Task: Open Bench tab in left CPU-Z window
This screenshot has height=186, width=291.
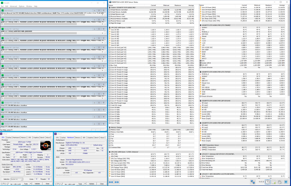Action: click(x=42, y=138)
